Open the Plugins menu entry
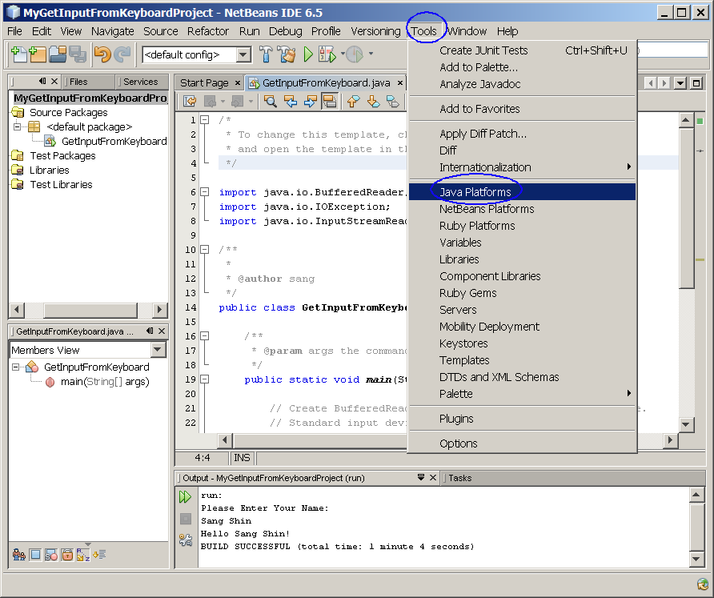Image resolution: width=714 pixels, height=598 pixels. (x=522, y=419)
